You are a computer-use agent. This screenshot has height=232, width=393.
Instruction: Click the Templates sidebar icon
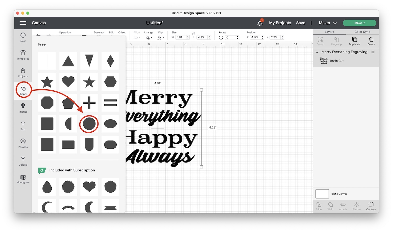click(x=23, y=55)
